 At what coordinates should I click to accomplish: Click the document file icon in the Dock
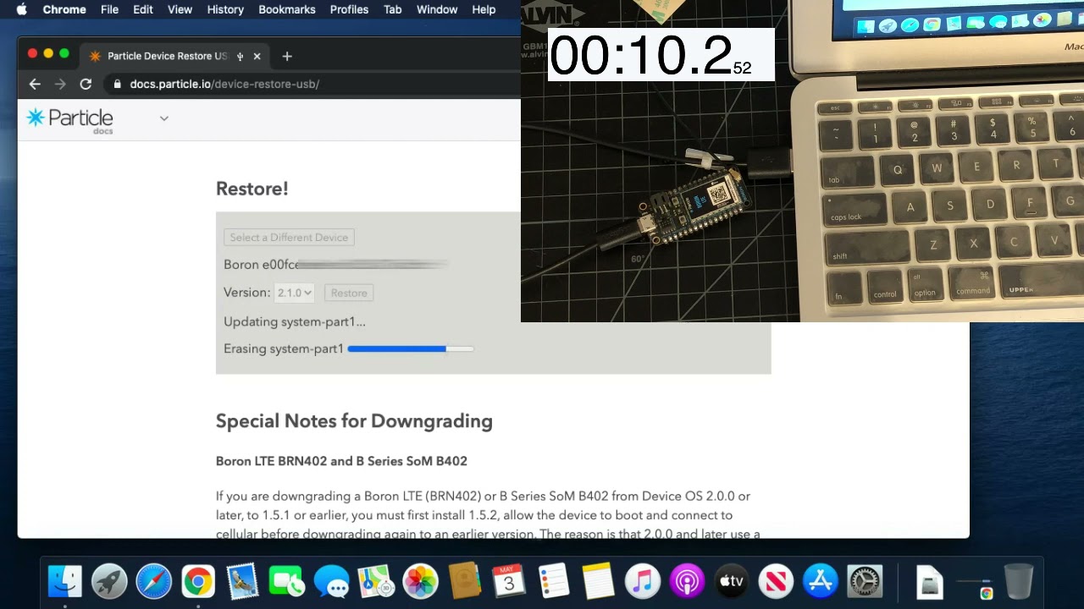point(930,582)
